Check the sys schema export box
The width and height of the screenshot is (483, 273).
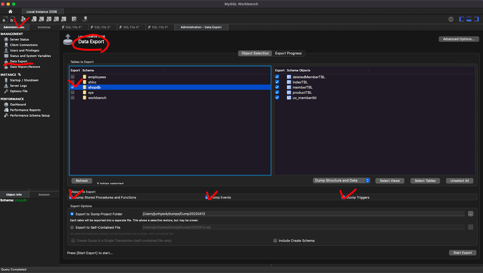click(72, 92)
